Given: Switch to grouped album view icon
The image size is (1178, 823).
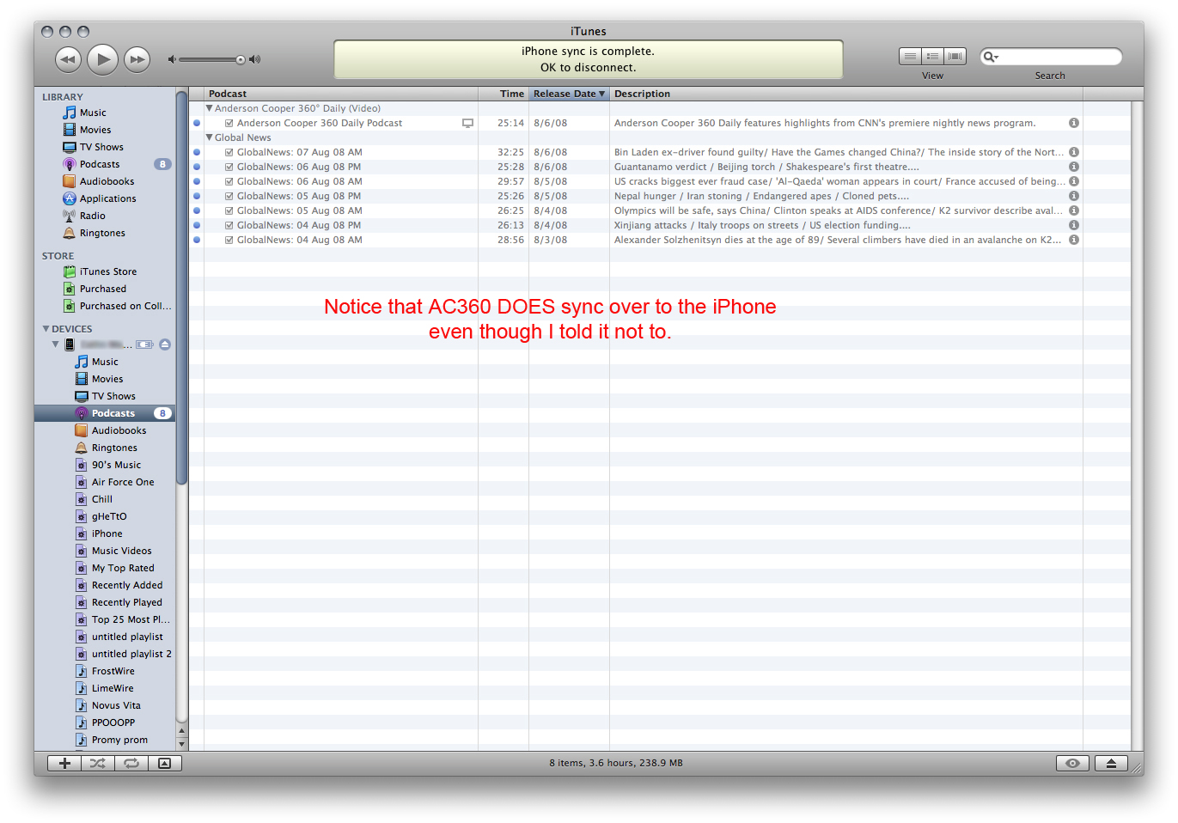Looking at the screenshot, I should (x=932, y=56).
